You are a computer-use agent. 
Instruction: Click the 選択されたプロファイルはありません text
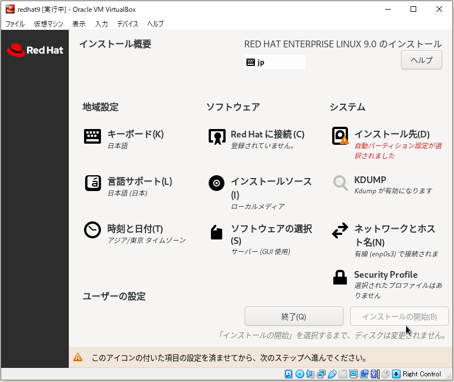coord(398,290)
